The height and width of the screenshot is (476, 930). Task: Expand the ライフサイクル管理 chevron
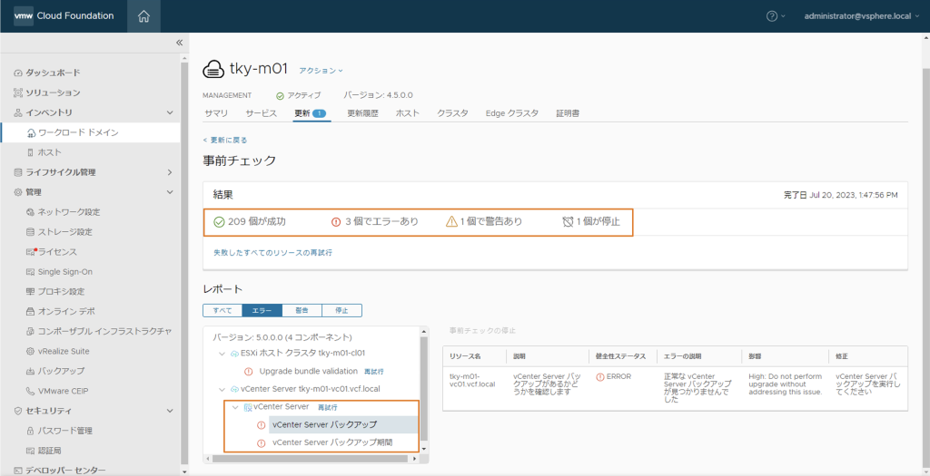point(170,172)
